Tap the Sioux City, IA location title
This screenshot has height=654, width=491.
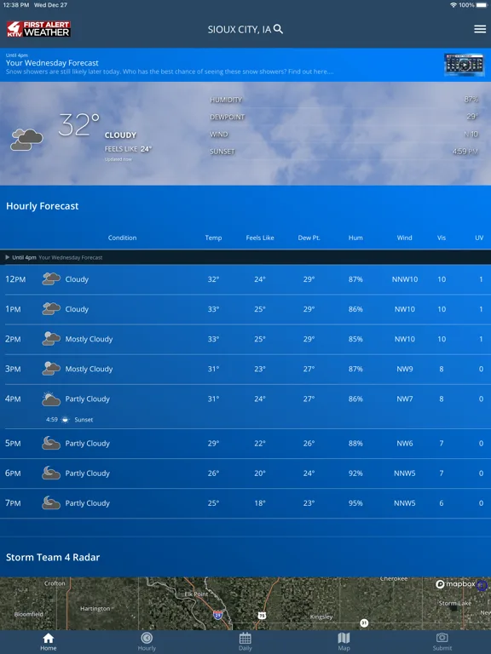point(240,30)
